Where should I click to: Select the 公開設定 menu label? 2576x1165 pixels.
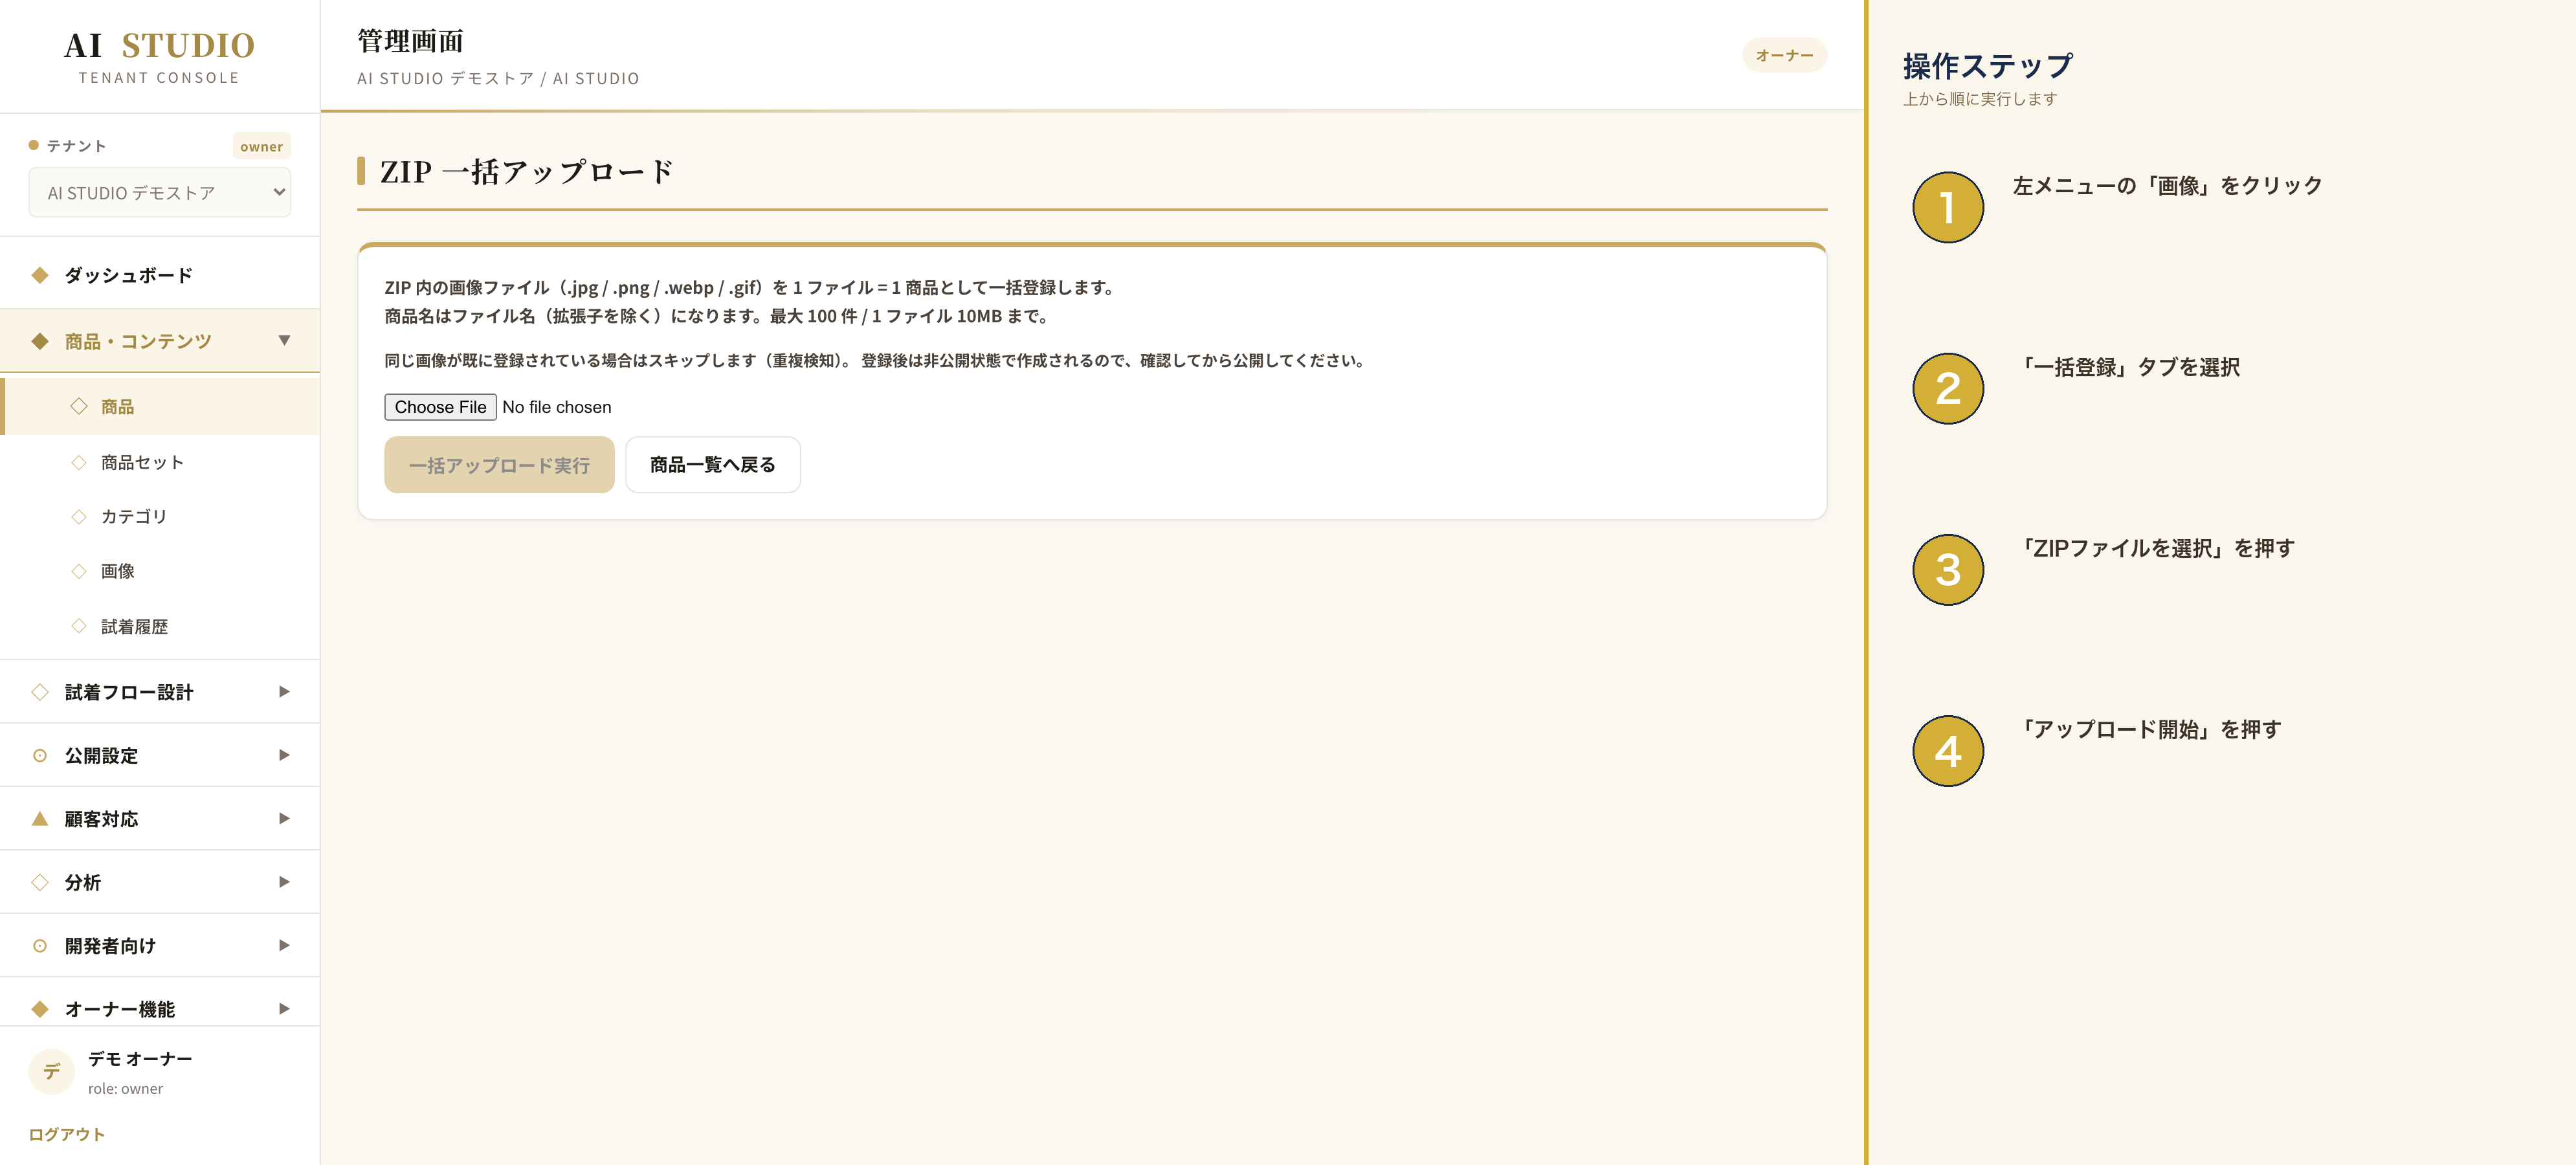click(101, 755)
